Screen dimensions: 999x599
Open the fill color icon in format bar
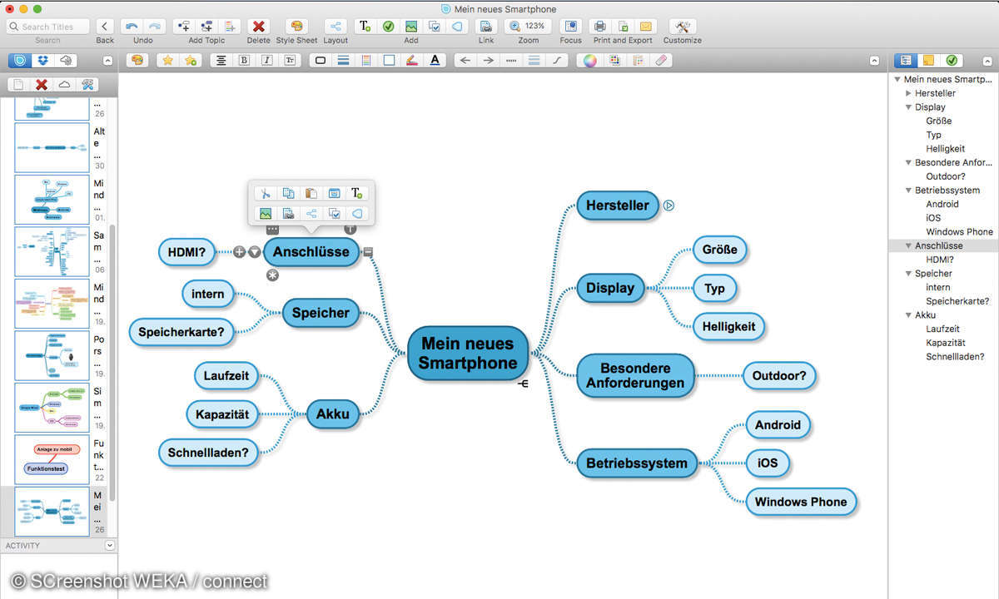click(x=389, y=60)
